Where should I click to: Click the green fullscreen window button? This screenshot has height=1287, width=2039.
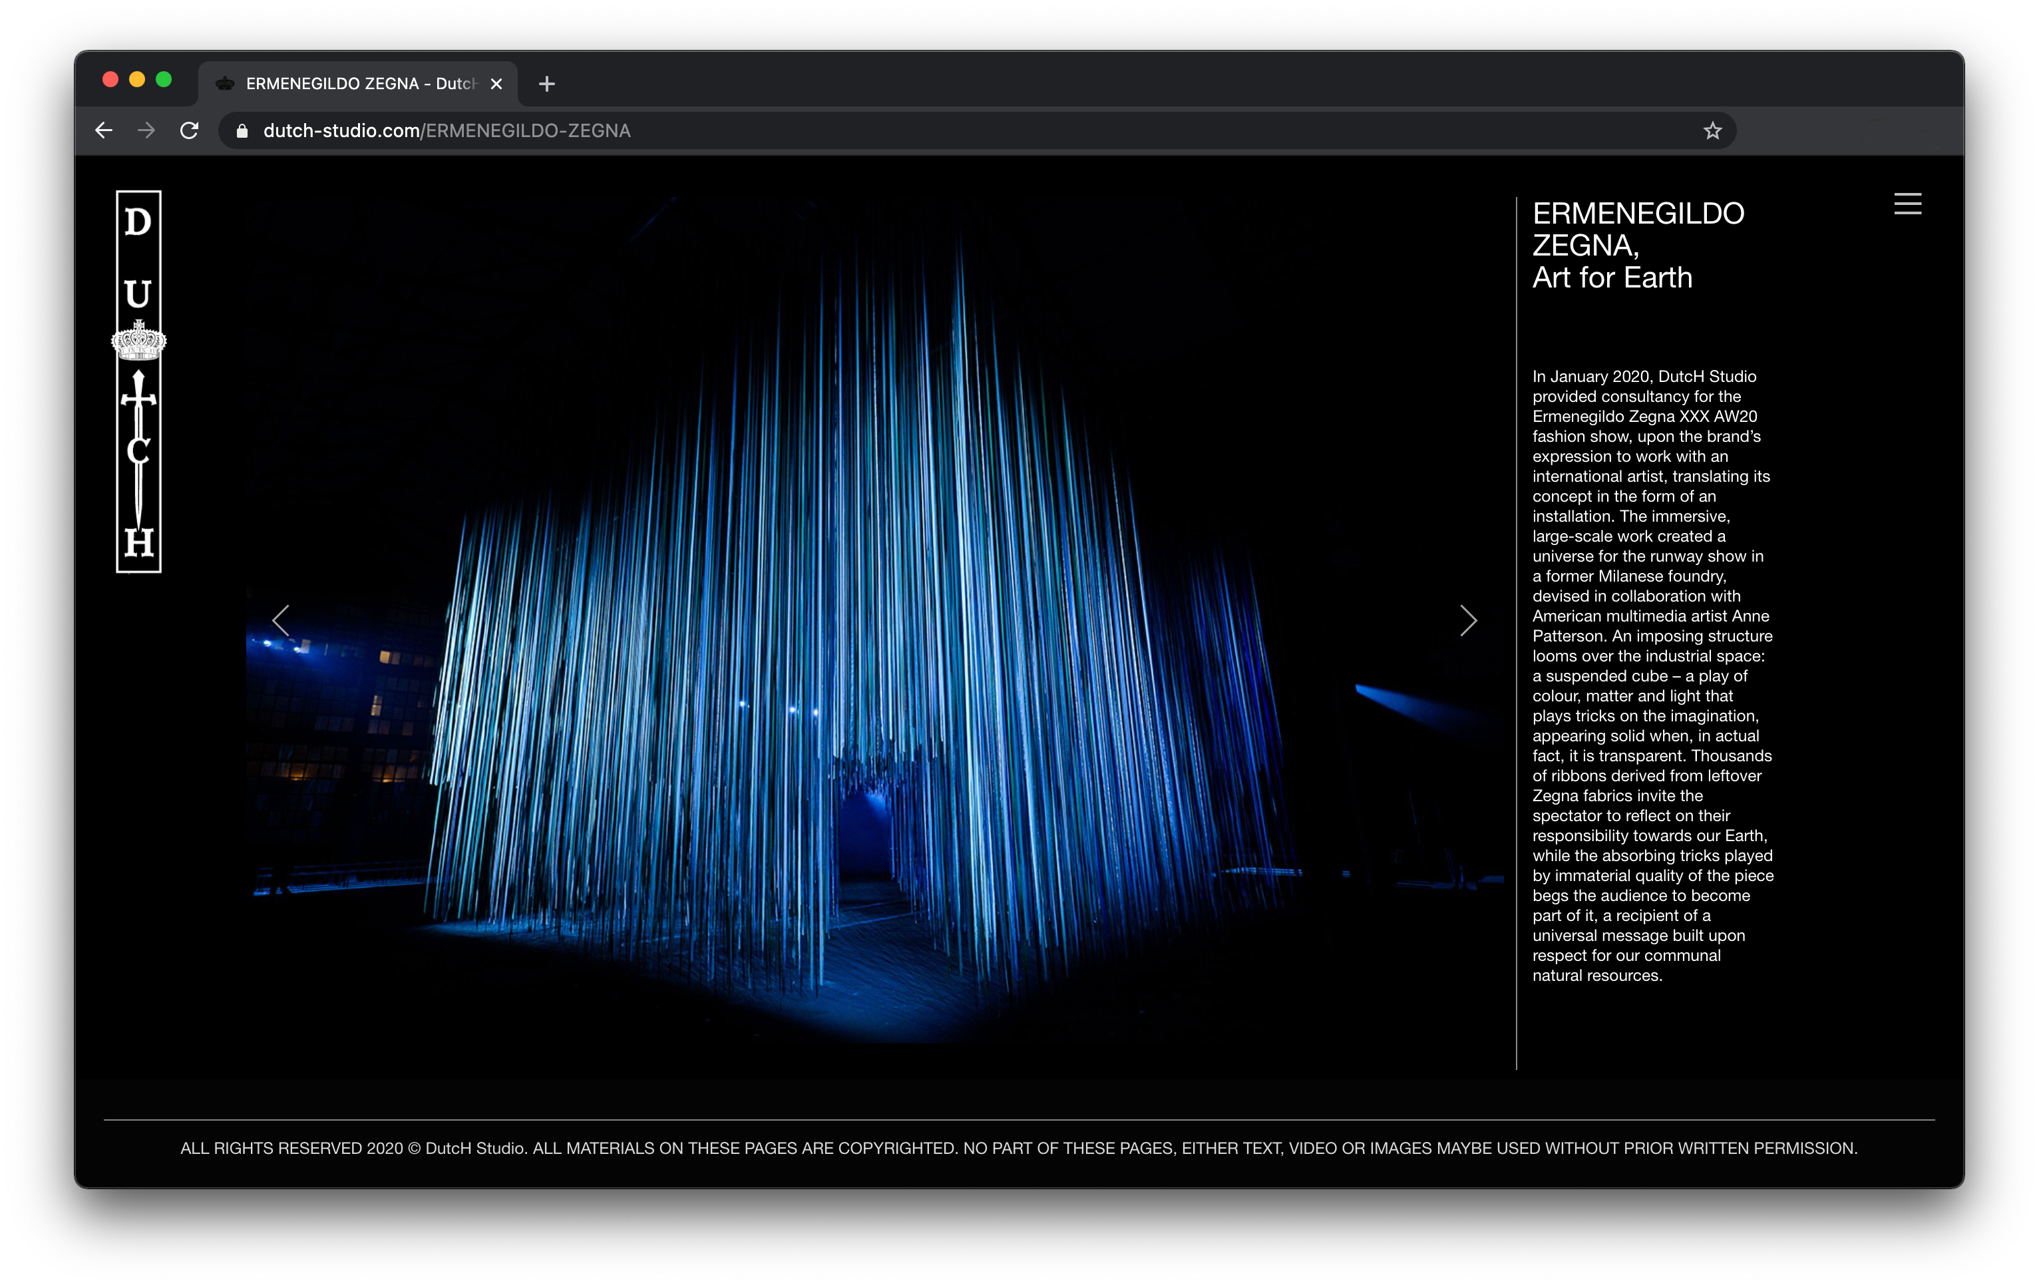pos(164,80)
